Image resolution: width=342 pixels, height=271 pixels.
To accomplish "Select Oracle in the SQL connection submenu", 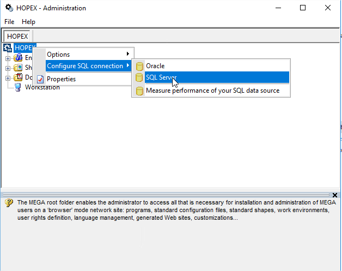I will click(x=155, y=66).
